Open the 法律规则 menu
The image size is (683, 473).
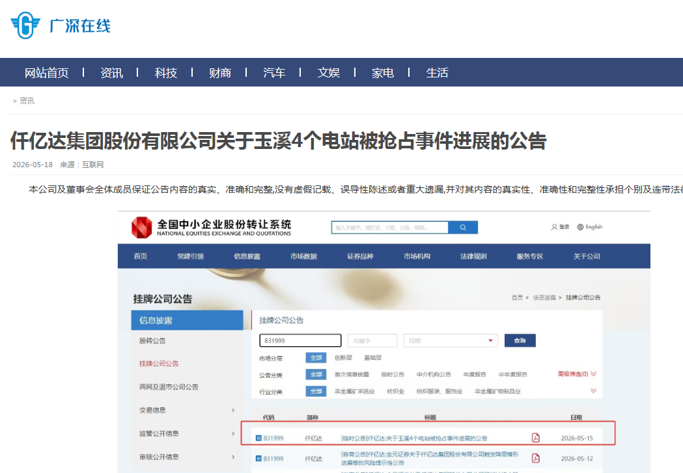pyautogui.click(x=473, y=256)
